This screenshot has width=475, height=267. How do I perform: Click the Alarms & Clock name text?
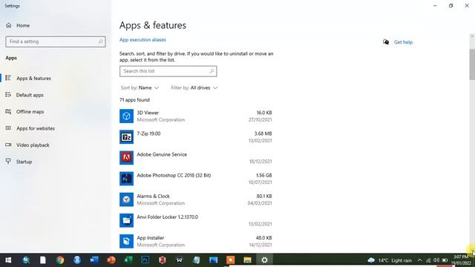[154, 196]
